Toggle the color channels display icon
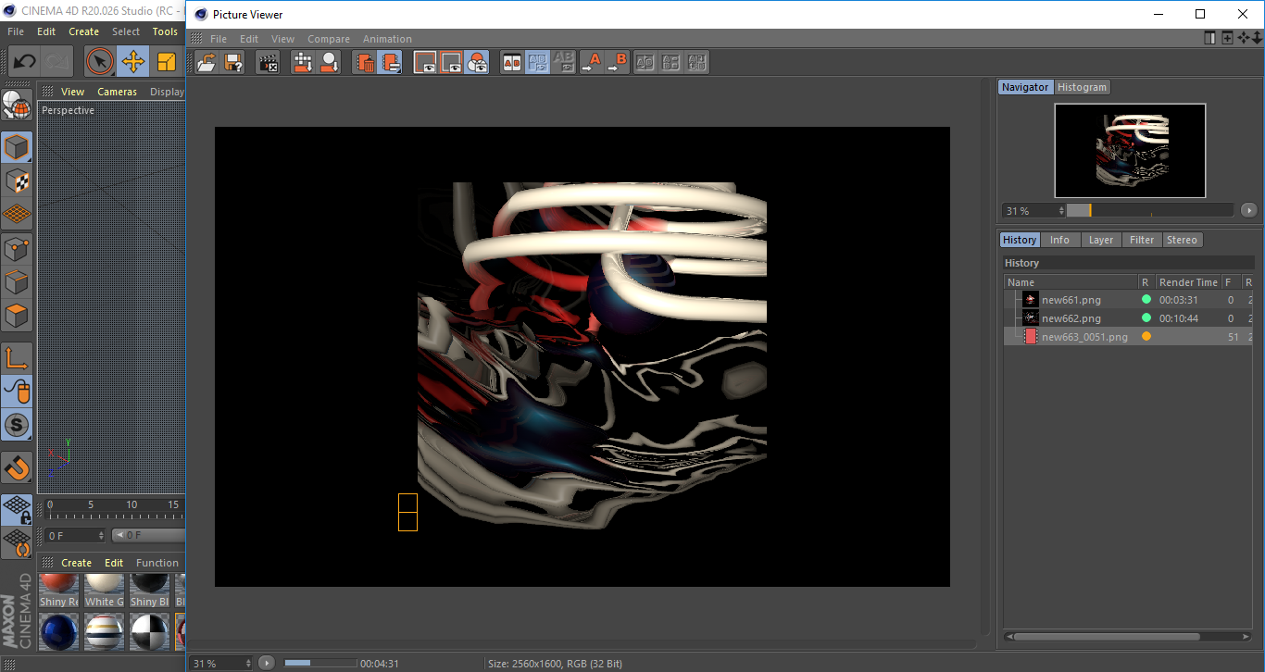 (477, 62)
